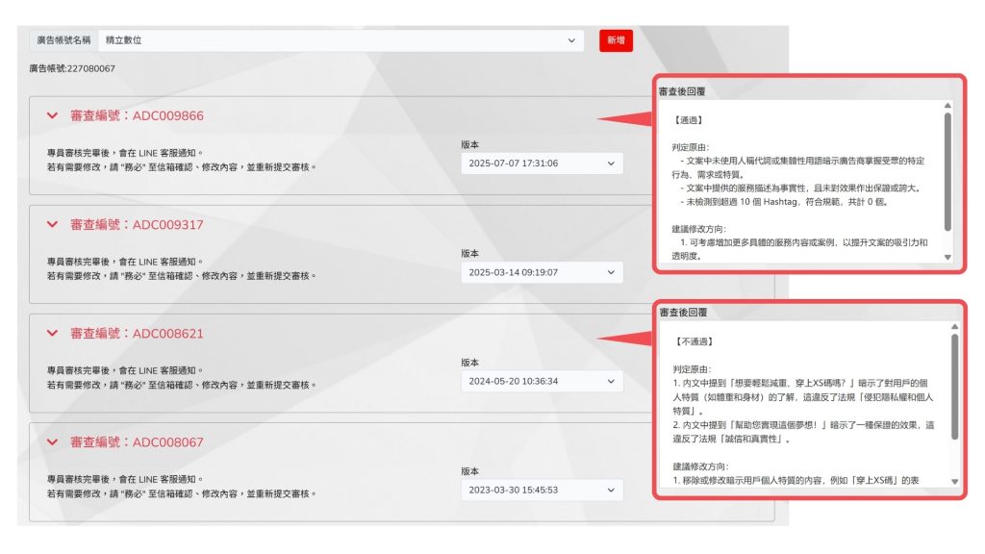The width and height of the screenshot is (985, 554).
Task: Open the 廣告帳號名稱 dropdown showing 精立數位
Action: 341,40
